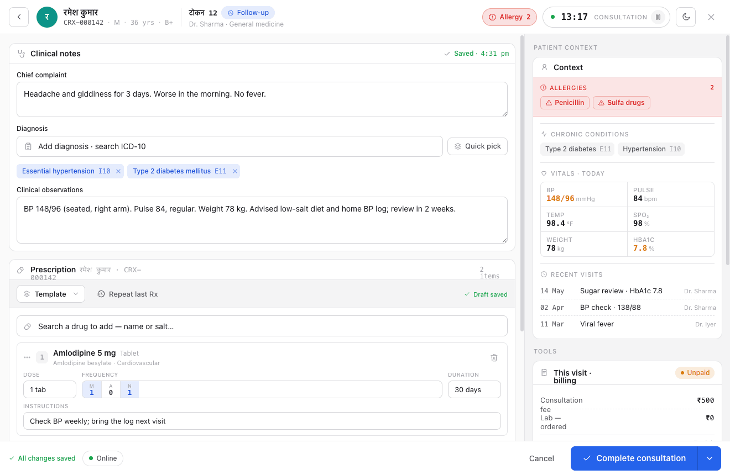The height and width of the screenshot is (475, 730).
Task: Open the 11 Mar Viral fever visit
Action: tap(628, 324)
